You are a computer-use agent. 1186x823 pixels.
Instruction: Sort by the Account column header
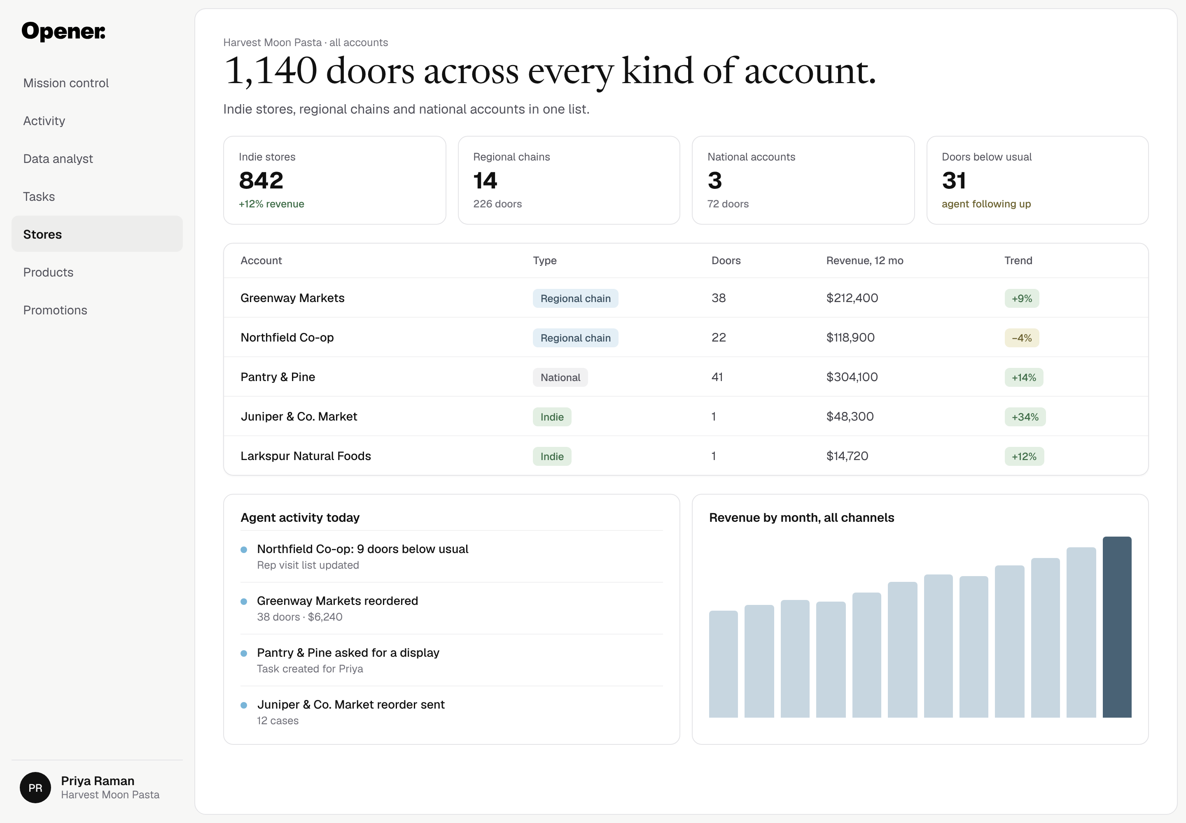(x=261, y=260)
